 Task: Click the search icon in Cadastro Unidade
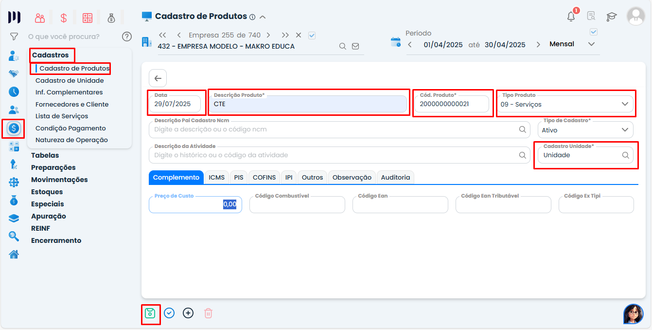click(x=626, y=155)
